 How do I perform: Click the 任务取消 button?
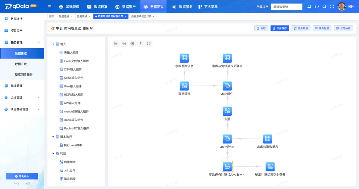[x=301, y=28]
